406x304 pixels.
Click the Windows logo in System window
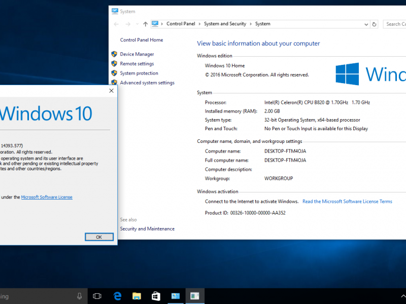347,74
